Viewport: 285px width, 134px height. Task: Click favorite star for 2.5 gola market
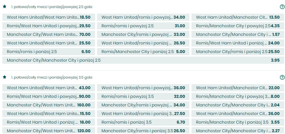pyautogui.click(x=4, y=7)
